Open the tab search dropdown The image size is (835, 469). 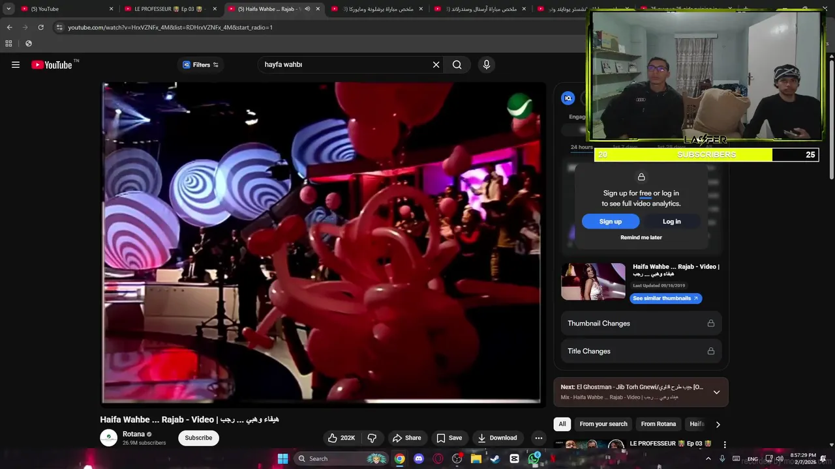[x=8, y=9]
